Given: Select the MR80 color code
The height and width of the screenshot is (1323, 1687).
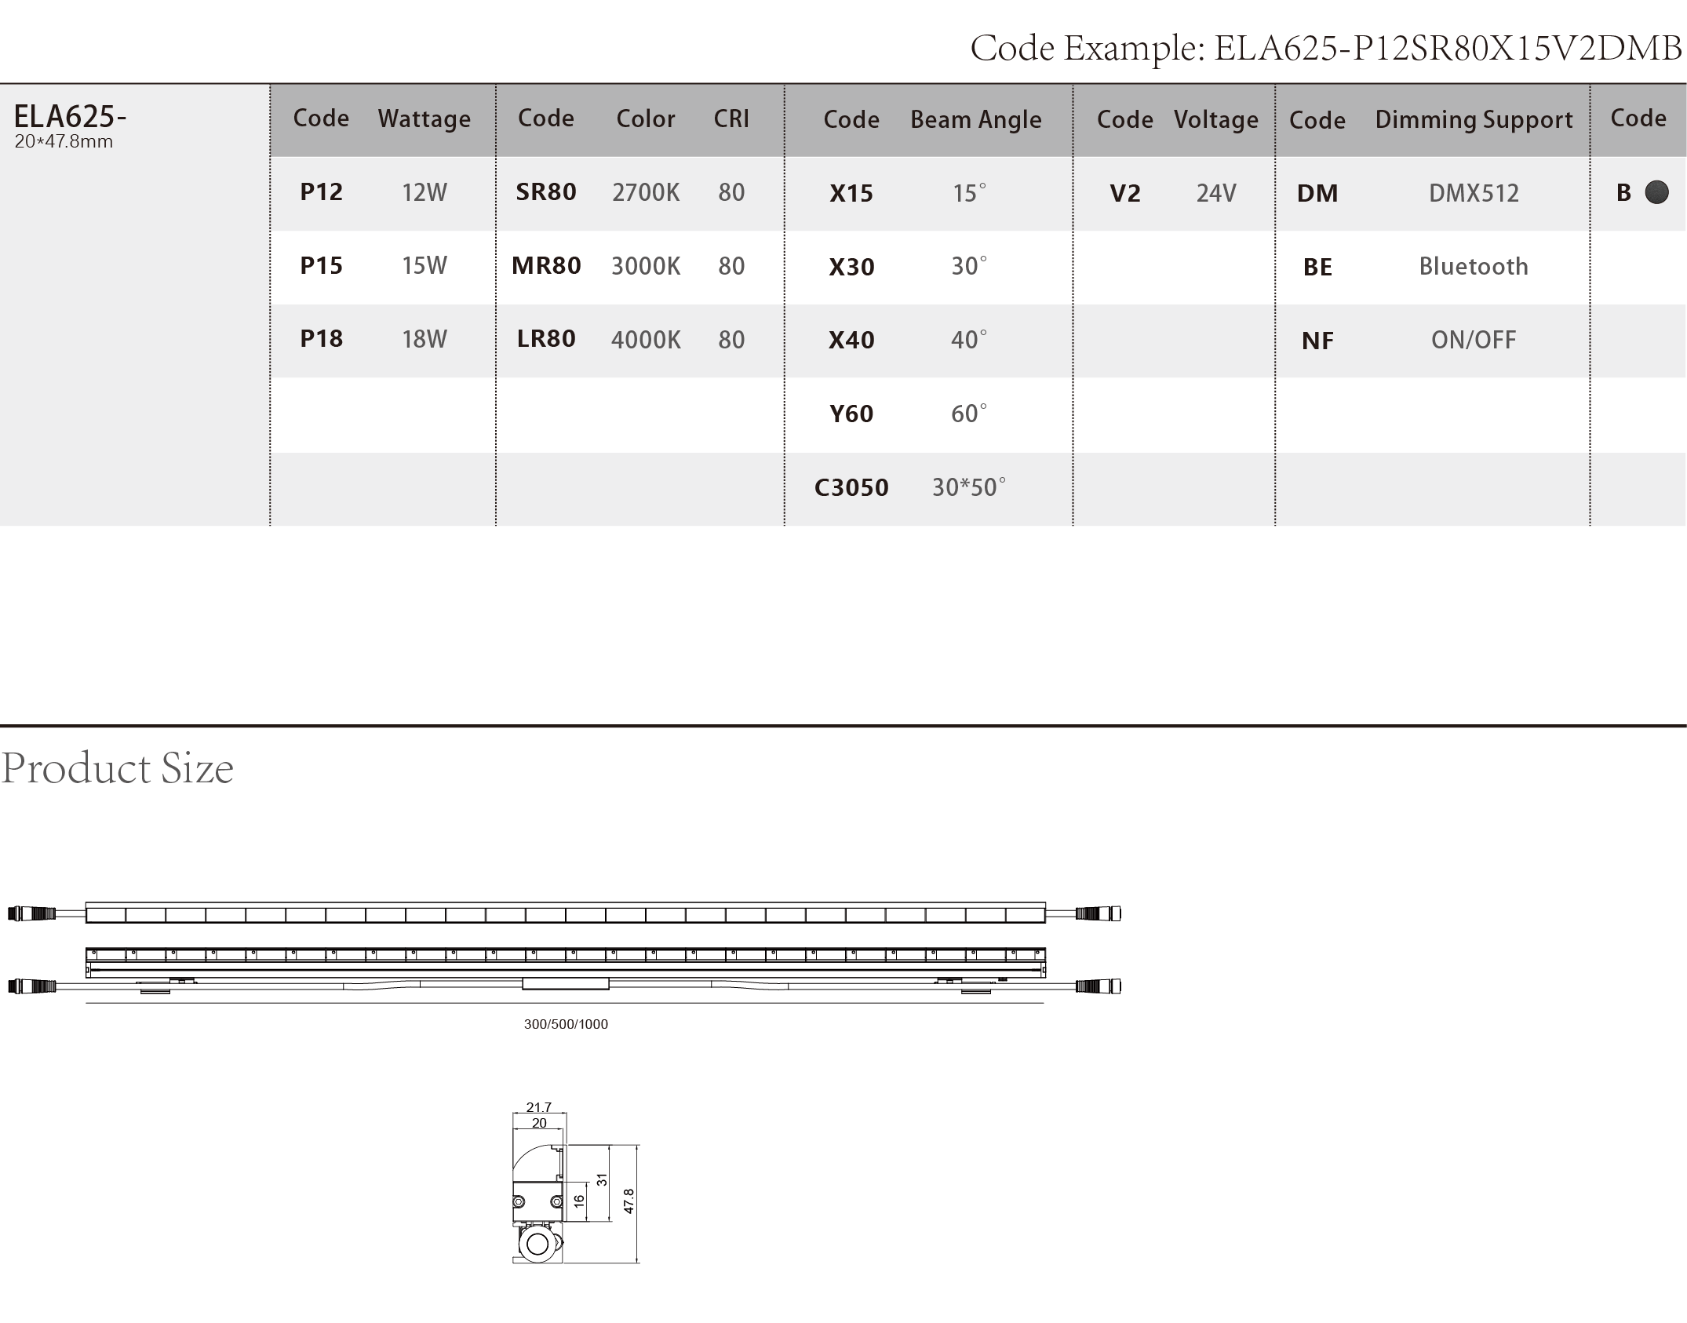Looking at the screenshot, I should (546, 266).
